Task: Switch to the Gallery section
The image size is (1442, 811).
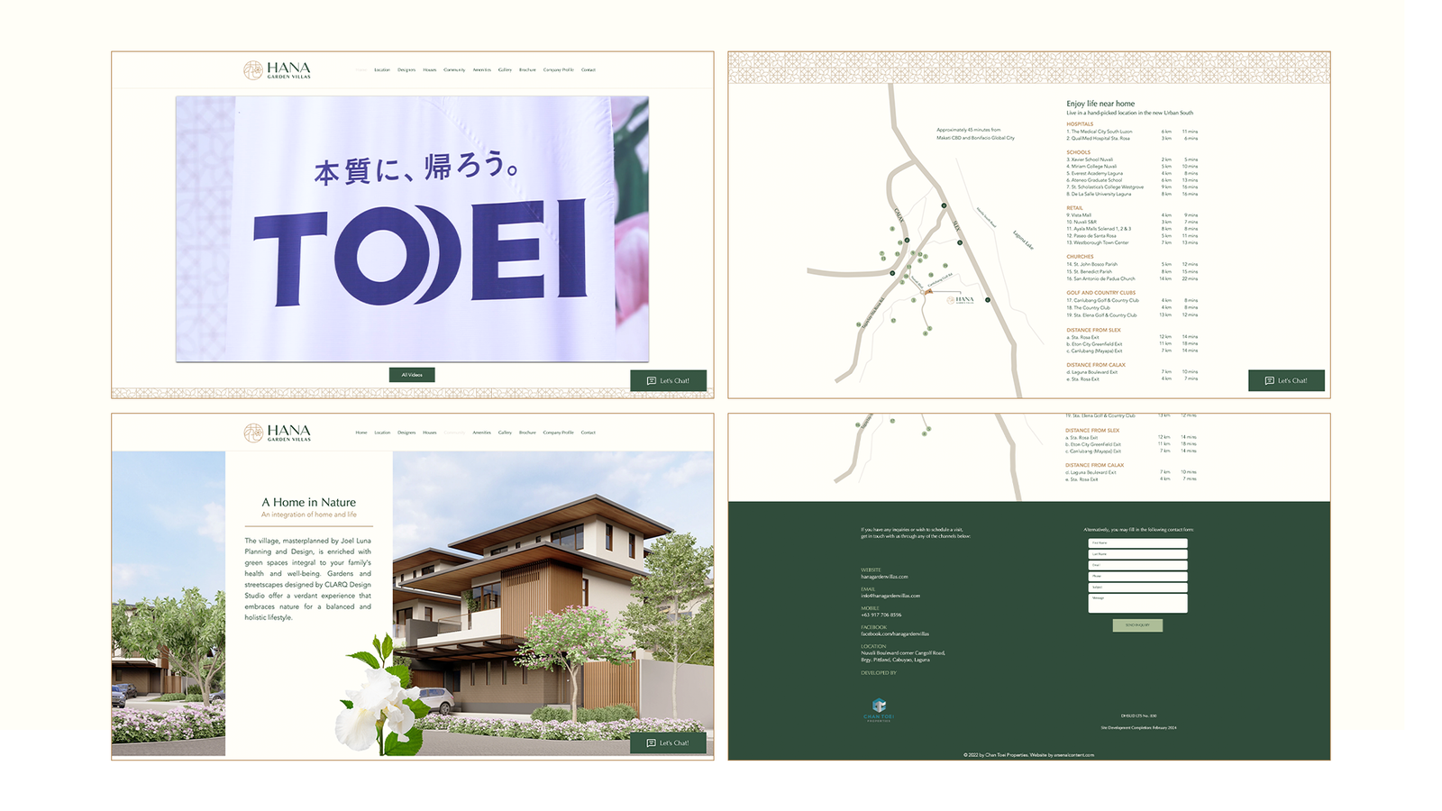Action: [506, 69]
